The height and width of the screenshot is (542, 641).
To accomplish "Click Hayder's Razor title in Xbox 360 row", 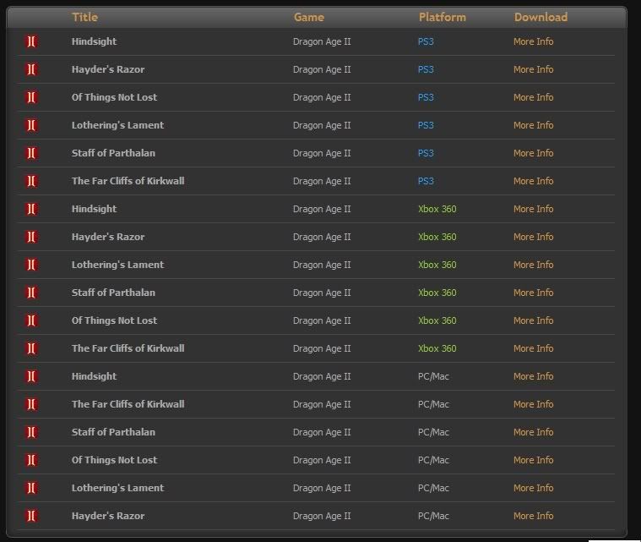I will pyautogui.click(x=108, y=237).
